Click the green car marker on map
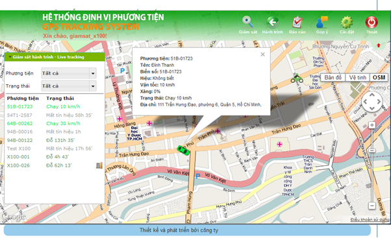391x238 pixels. click(183, 150)
